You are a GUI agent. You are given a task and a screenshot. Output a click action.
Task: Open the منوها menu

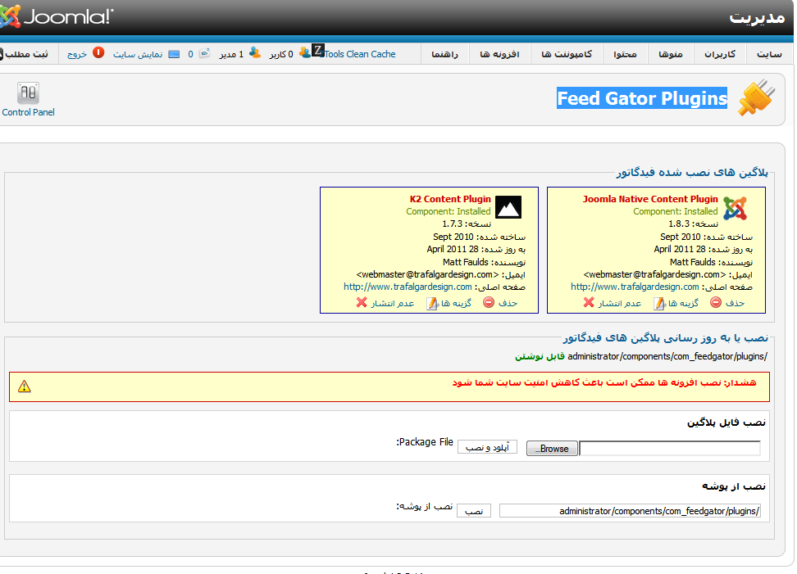pos(671,54)
